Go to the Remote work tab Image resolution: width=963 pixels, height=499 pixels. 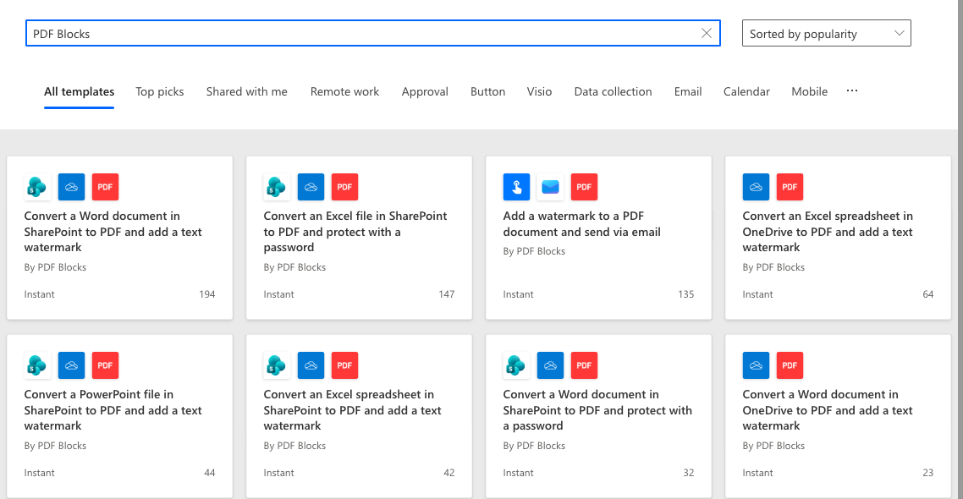pyautogui.click(x=344, y=91)
